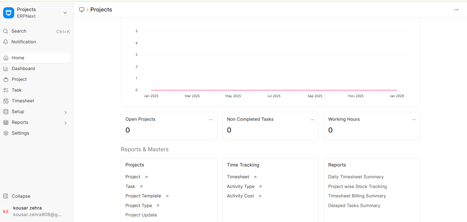Image resolution: width=467 pixels, height=222 pixels.
Task: Click the Open Projects number card
Action: (169, 126)
